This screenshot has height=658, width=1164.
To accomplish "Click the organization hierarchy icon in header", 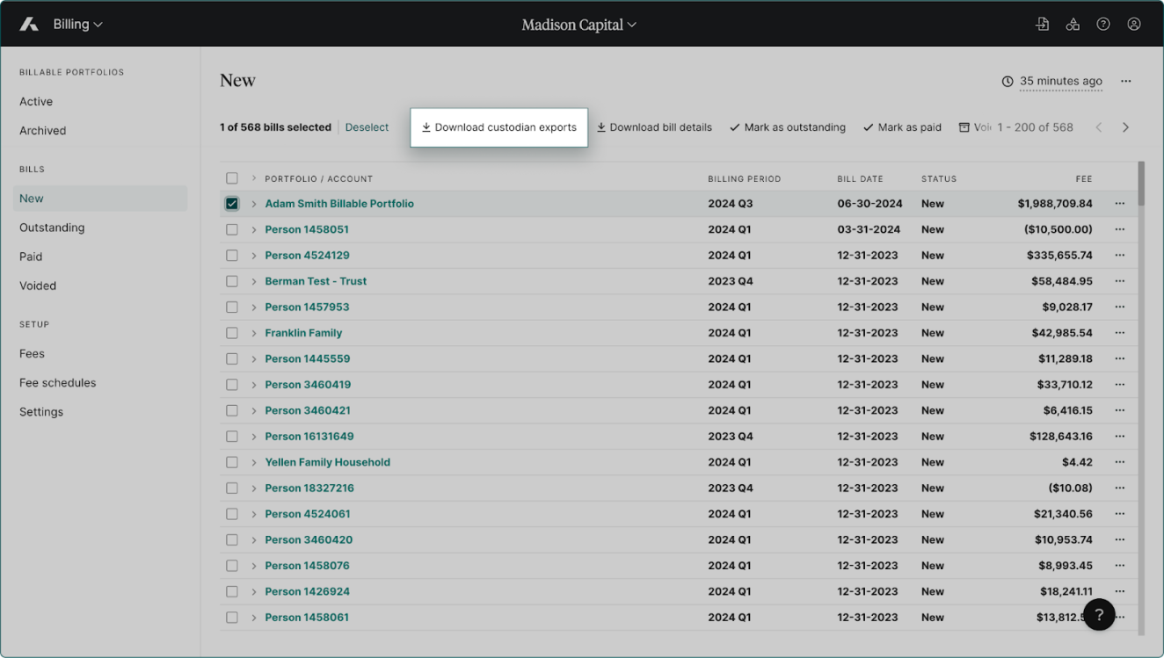I will tap(1073, 25).
